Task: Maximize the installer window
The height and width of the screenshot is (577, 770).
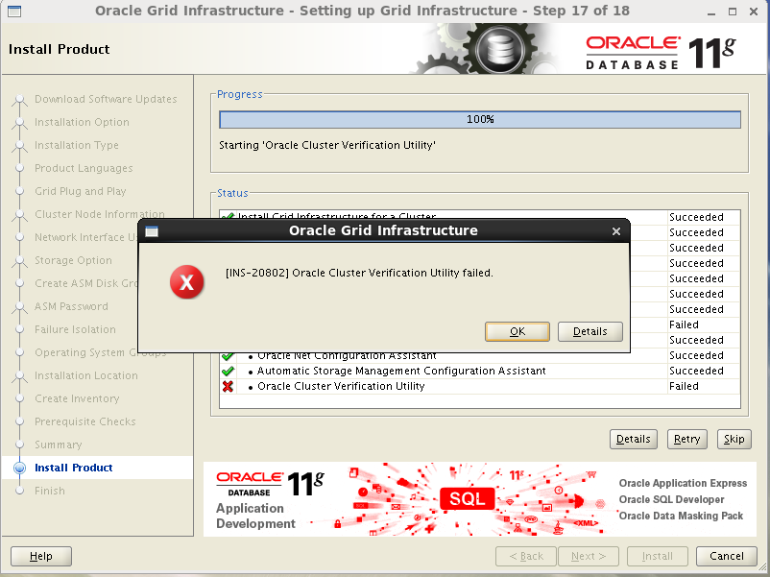Action: [x=733, y=12]
